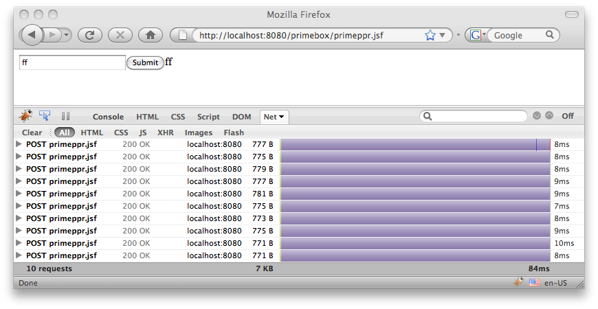
Task: Click the US flag locale icon in the status bar
Action: (x=535, y=282)
